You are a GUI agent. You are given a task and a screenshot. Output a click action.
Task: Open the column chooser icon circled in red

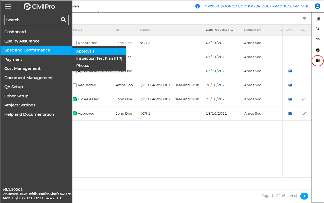pyautogui.click(x=318, y=61)
